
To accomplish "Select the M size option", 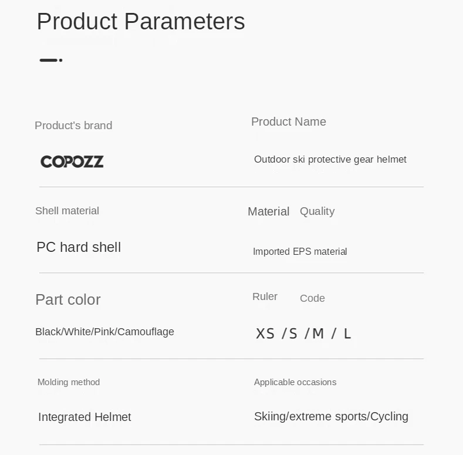I will pos(318,333).
